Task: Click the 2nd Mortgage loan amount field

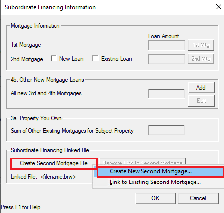Action: (x=167, y=59)
